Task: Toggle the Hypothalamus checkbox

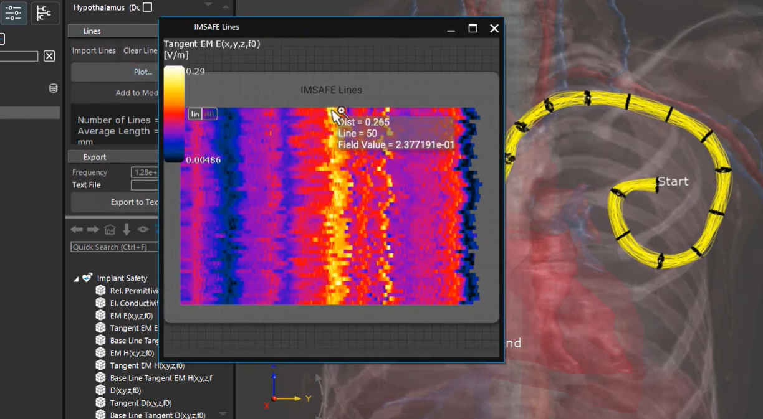Action: pos(147,7)
